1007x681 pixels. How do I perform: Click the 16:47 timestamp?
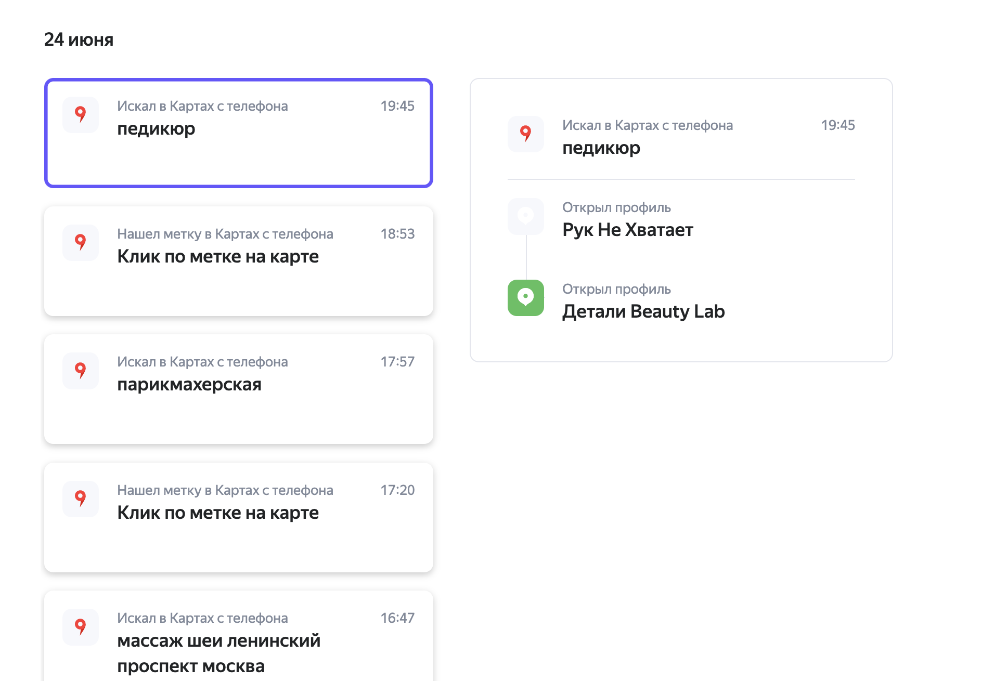(x=397, y=618)
